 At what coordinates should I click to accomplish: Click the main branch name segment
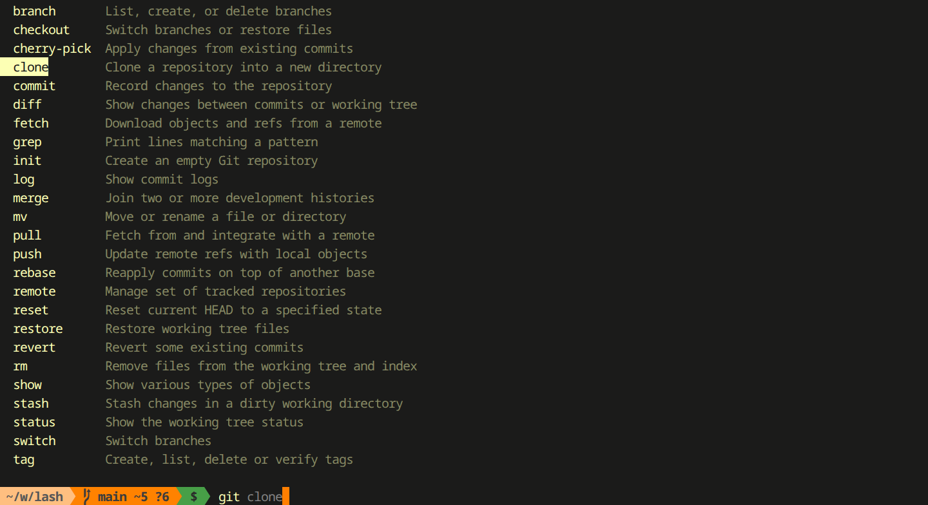[x=112, y=496]
